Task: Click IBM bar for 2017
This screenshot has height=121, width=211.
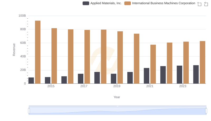Action: pyautogui.click(x=87, y=57)
